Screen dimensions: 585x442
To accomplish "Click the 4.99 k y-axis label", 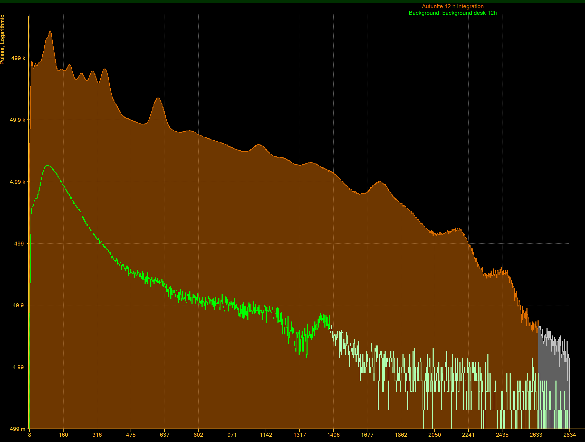I will (17, 182).
